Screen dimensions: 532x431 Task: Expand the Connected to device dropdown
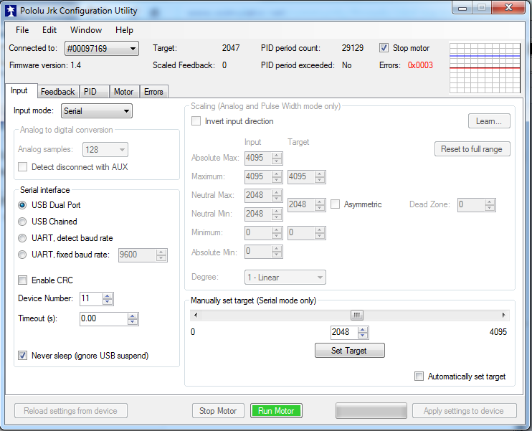pyautogui.click(x=102, y=49)
